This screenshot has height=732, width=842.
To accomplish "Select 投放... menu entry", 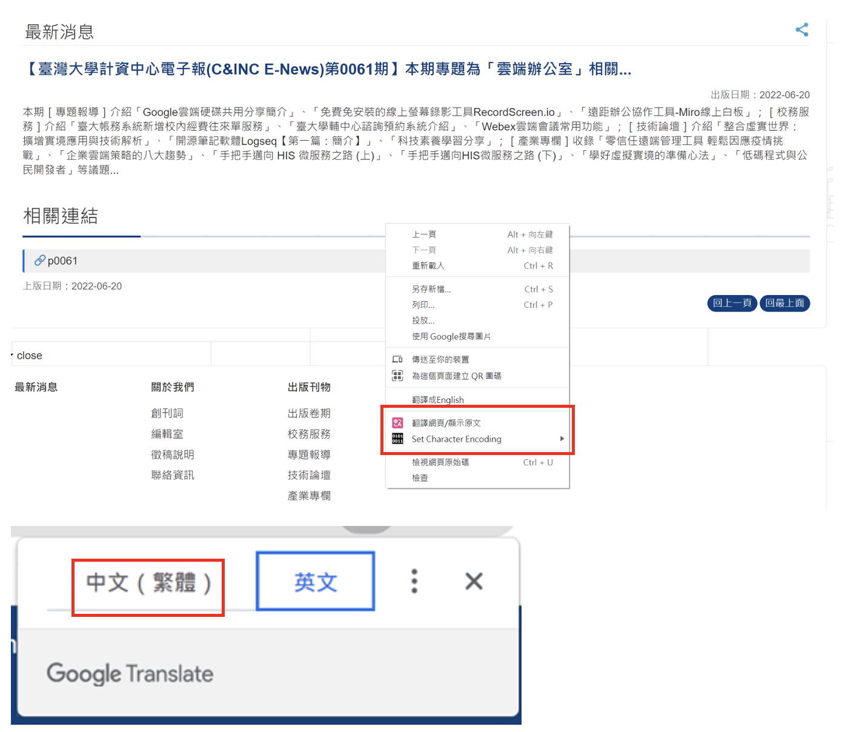I will [477, 321].
